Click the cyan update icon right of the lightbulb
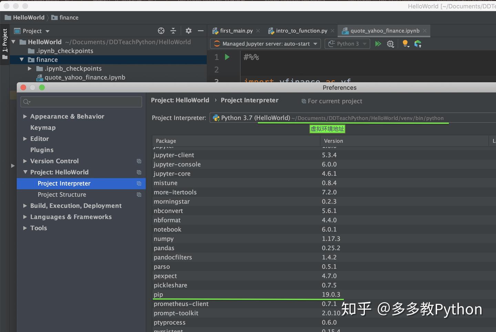The width and height of the screenshot is (496, 332). (418, 44)
